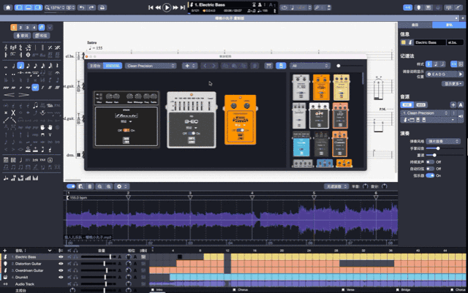Open the Clean Precision preset dropdown

pos(425,113)
